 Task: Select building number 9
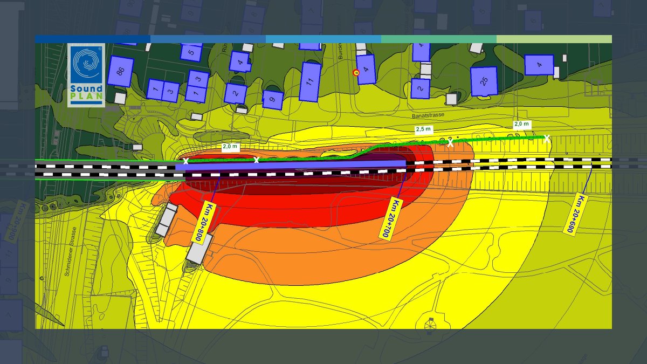tap(273, 100)
